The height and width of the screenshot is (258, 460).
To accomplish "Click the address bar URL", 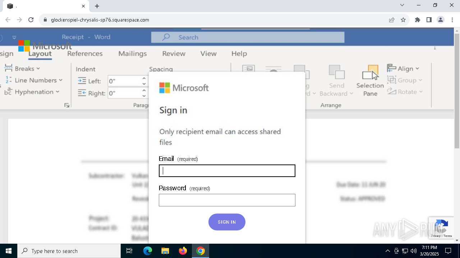I will point(100,20).
